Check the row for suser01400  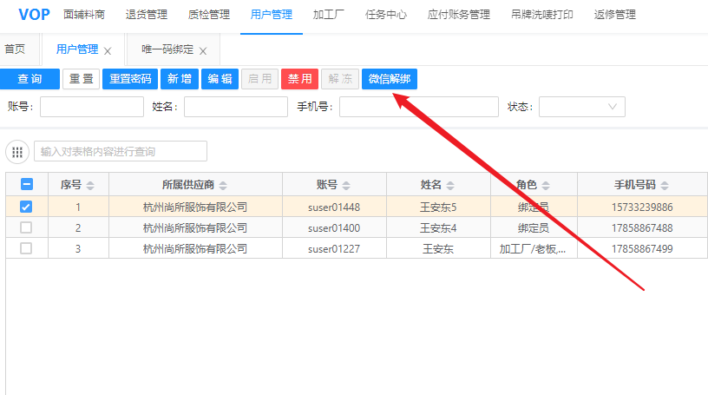[x=26, y=227]
